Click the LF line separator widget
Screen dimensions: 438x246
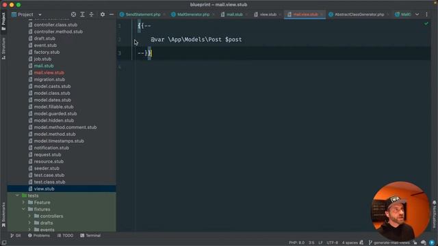tap(320, 243)
